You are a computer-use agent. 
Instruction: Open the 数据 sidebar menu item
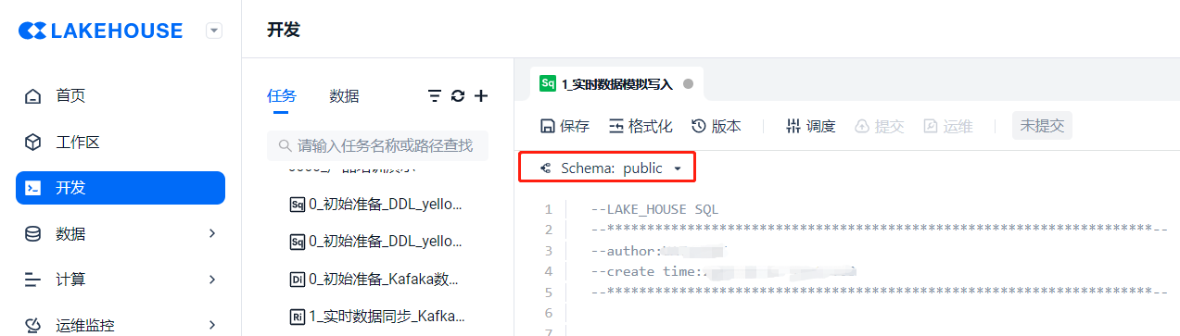70,233
